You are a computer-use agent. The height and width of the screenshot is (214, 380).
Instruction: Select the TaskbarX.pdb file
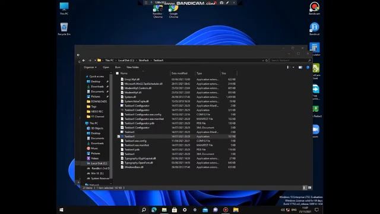132,150
